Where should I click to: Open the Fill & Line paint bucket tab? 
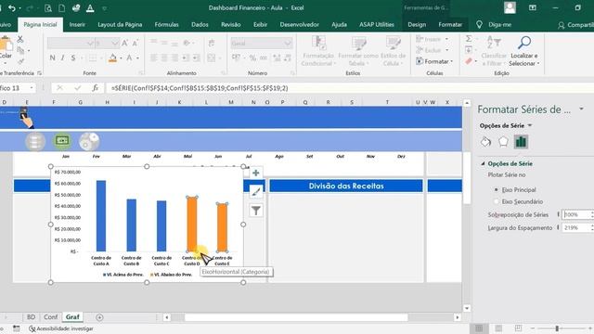pos(485,142)
